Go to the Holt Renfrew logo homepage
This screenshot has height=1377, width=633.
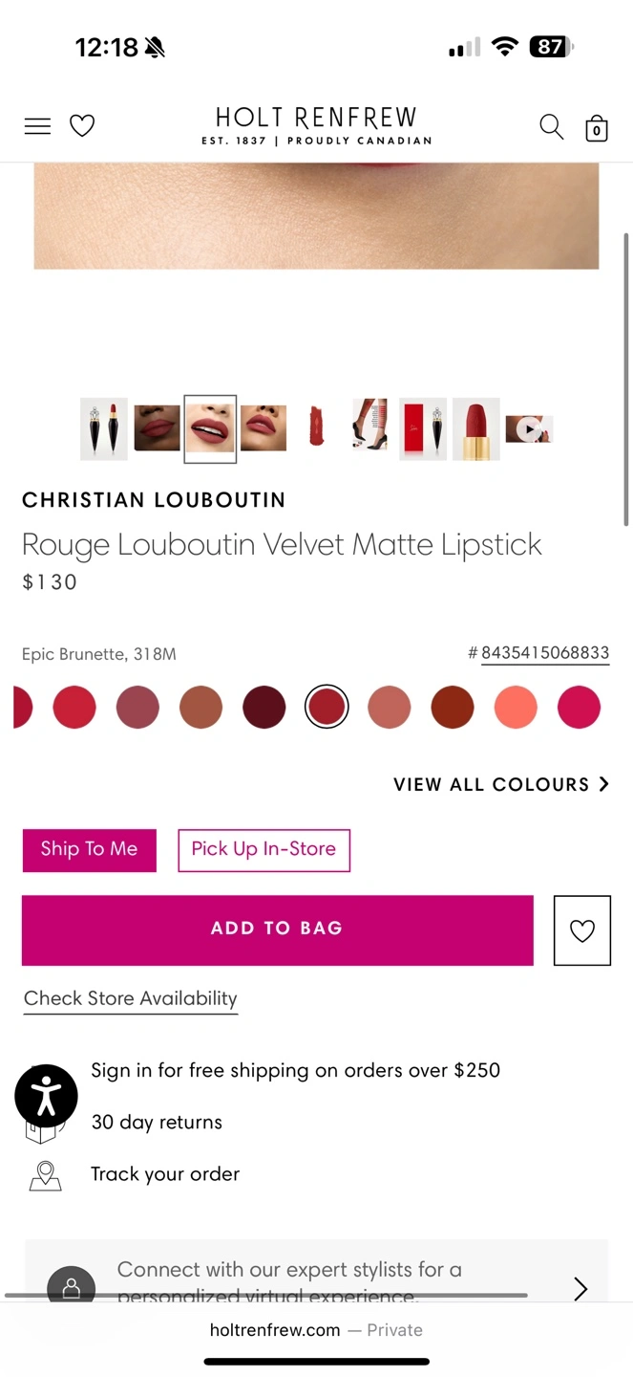coord(316,126)
